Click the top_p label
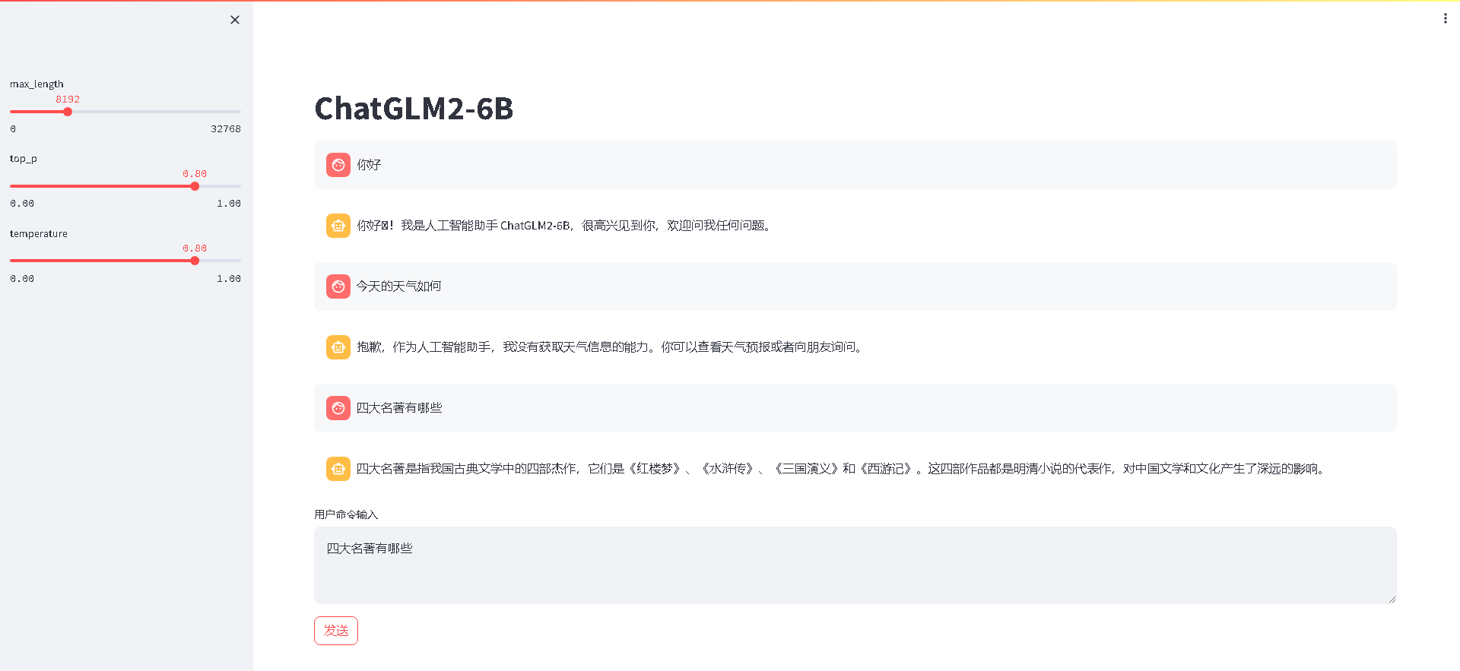The height and width of the screenshot is (671, 1460). (24, 159)
